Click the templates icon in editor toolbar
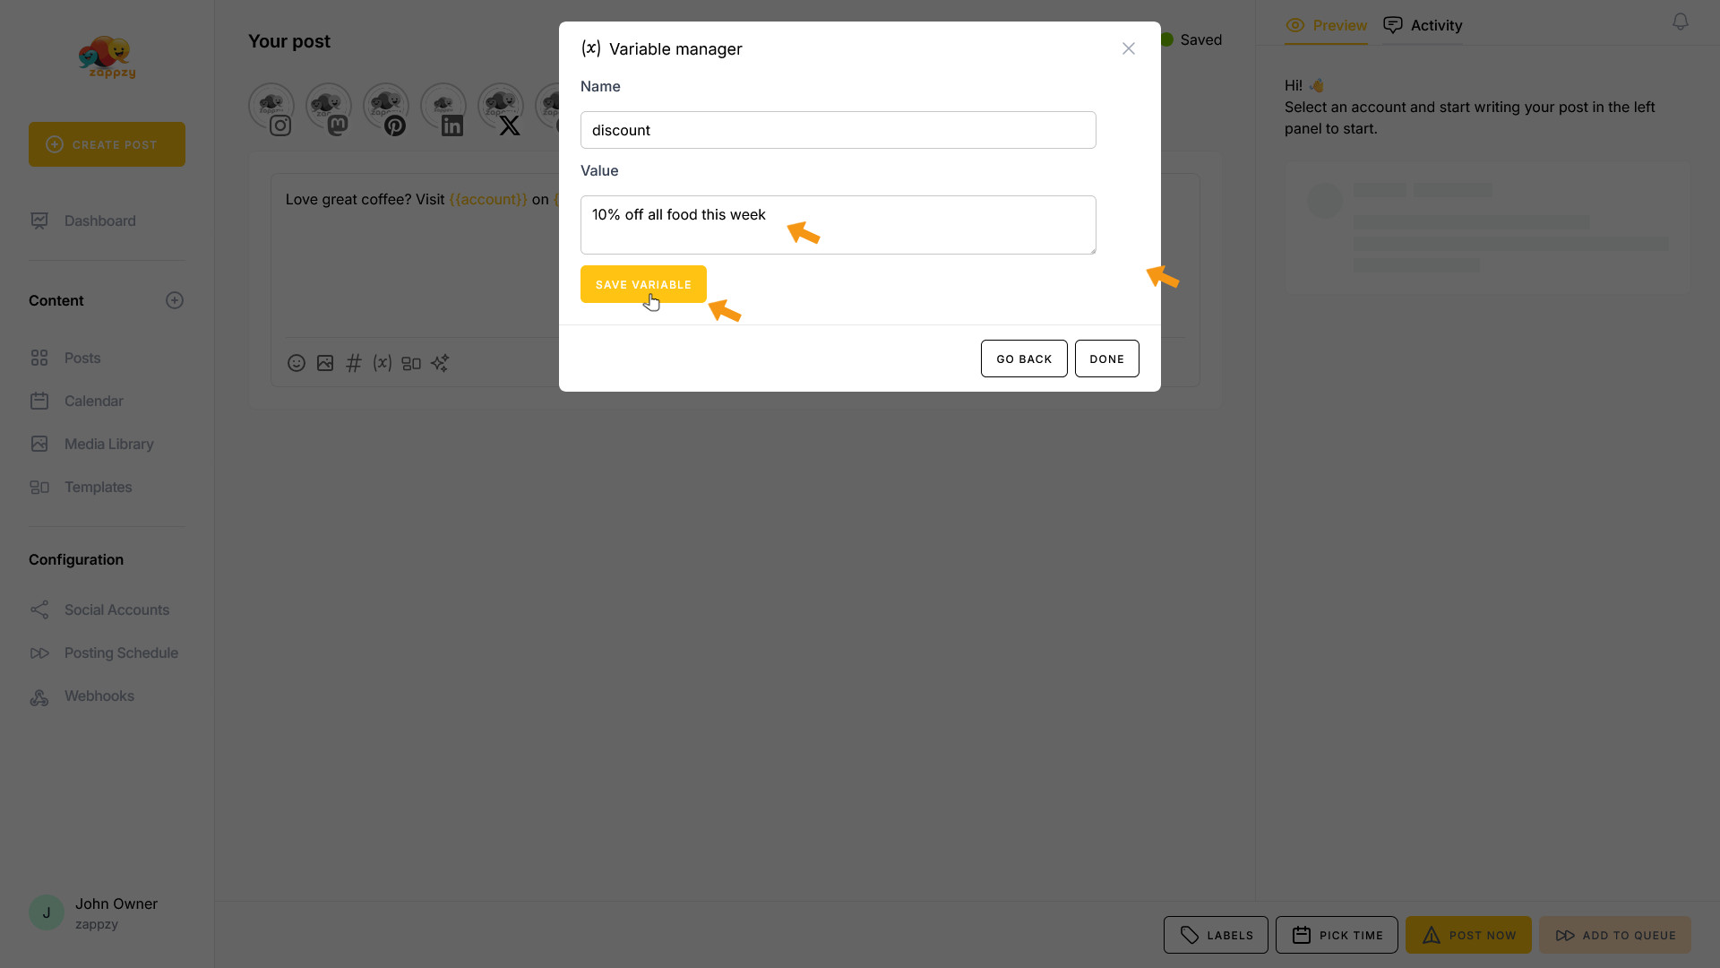 coord(411,363)
